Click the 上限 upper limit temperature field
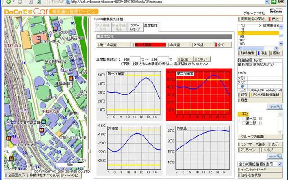Viewport: 288px width, 180px height. [163, 59]
